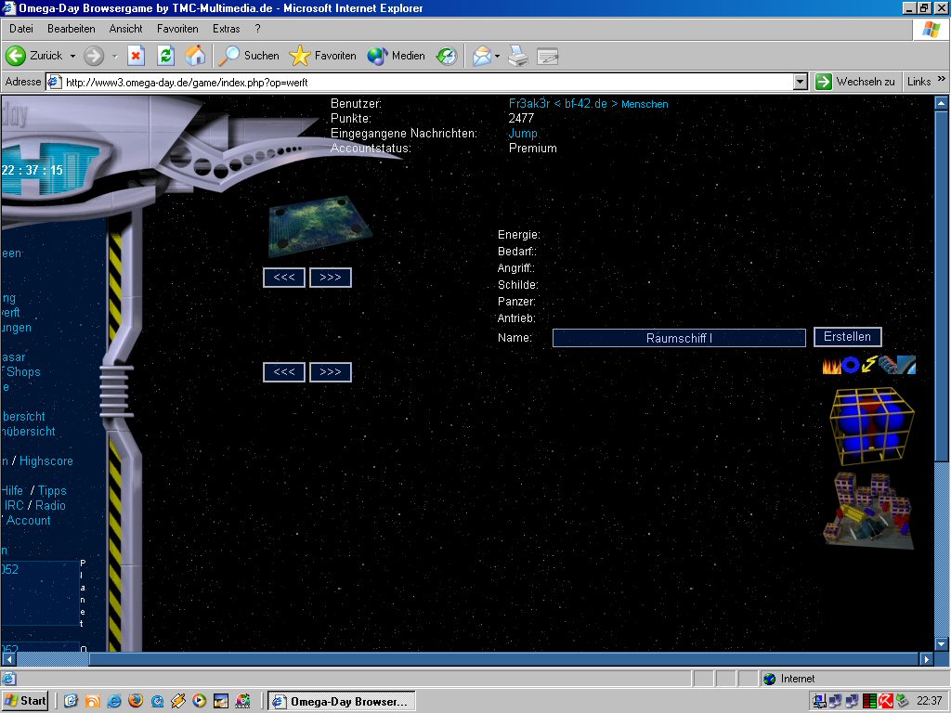Click the blue curved panel icon
951x713 pixels.
point(906,365)
